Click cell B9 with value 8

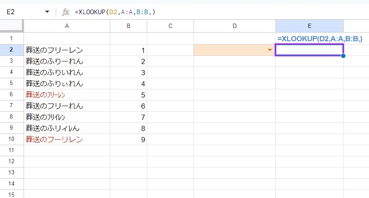(x=128, y=128)
